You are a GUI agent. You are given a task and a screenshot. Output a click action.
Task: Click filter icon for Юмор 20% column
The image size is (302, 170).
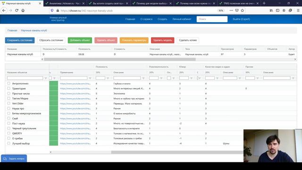point(191,78)
